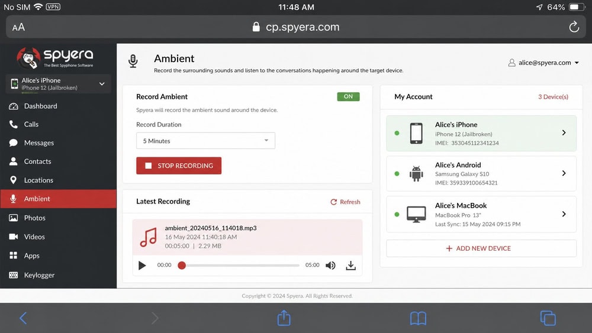Open Apps section in sidebar
Screen dimensions: 592x333
[x=58, y=256]
